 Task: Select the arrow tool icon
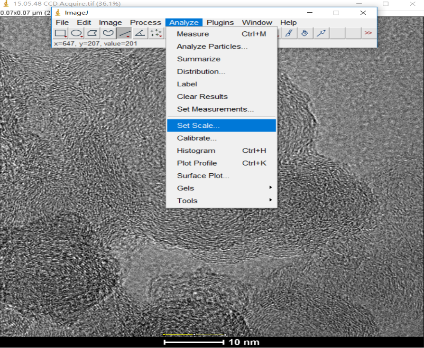pyautogui.click(x=321, y=33)
